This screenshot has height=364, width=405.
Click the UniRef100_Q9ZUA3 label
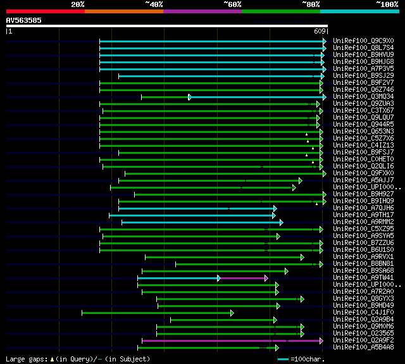pyautogui.click(x=363, y=104)
